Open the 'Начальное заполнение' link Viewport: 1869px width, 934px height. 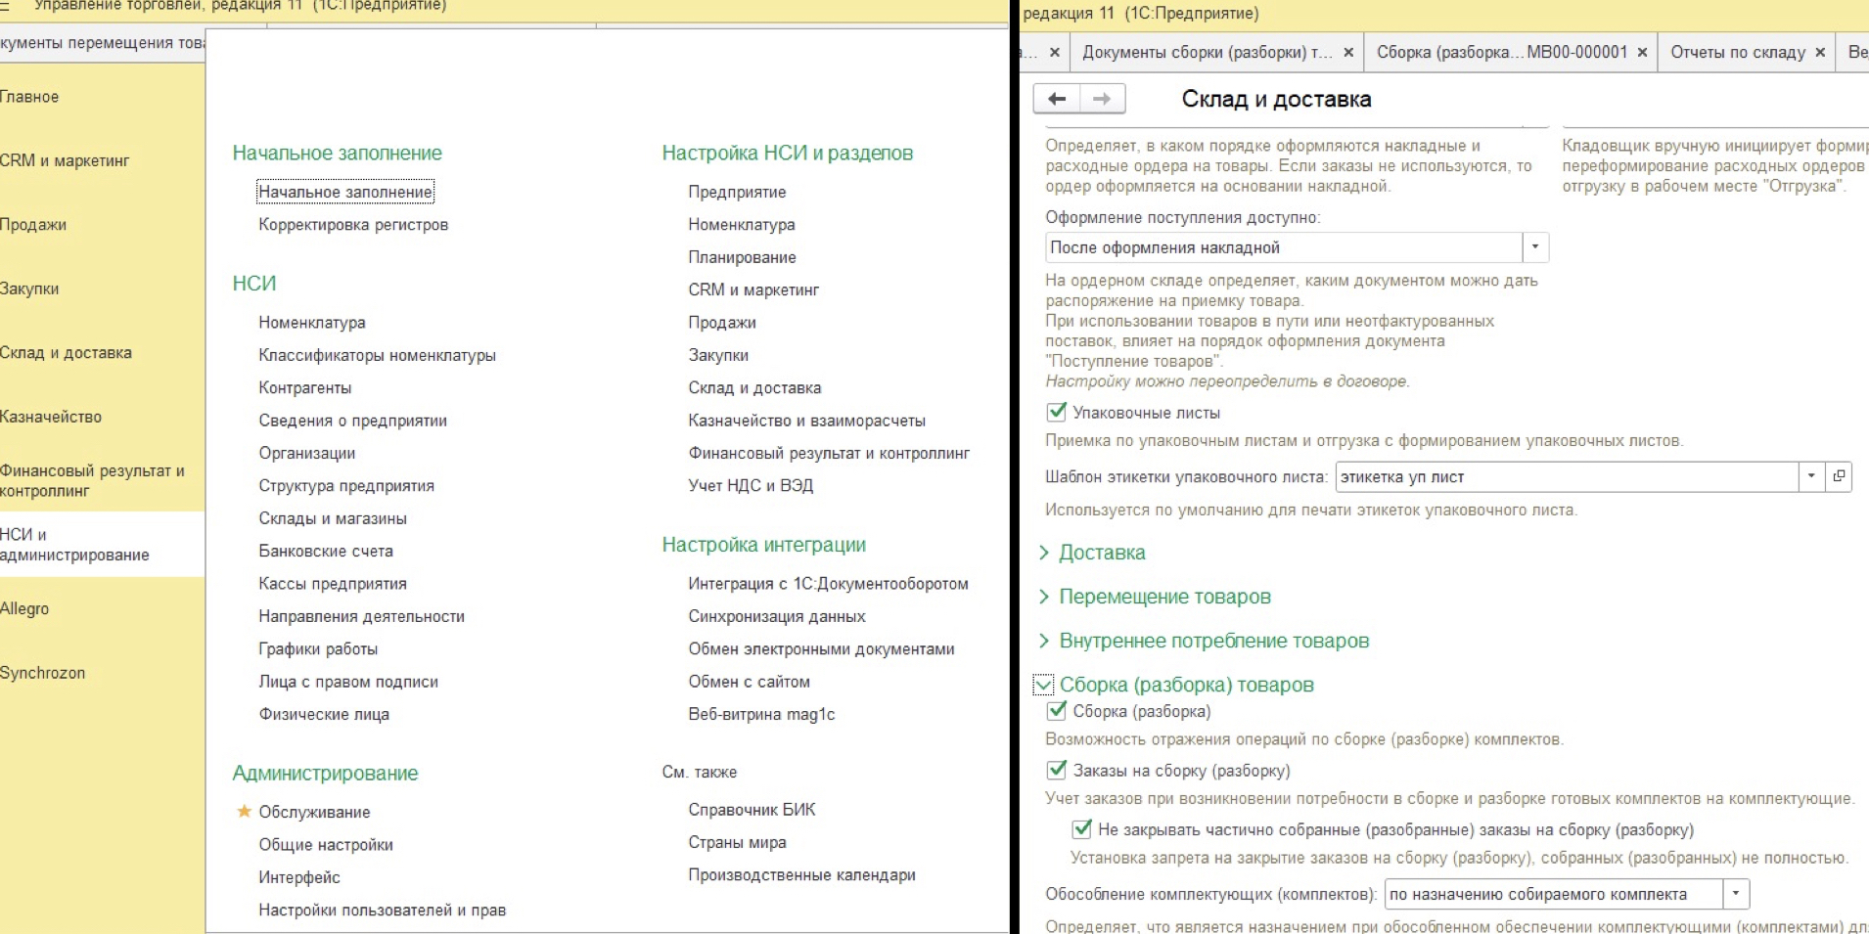(345, 192)
